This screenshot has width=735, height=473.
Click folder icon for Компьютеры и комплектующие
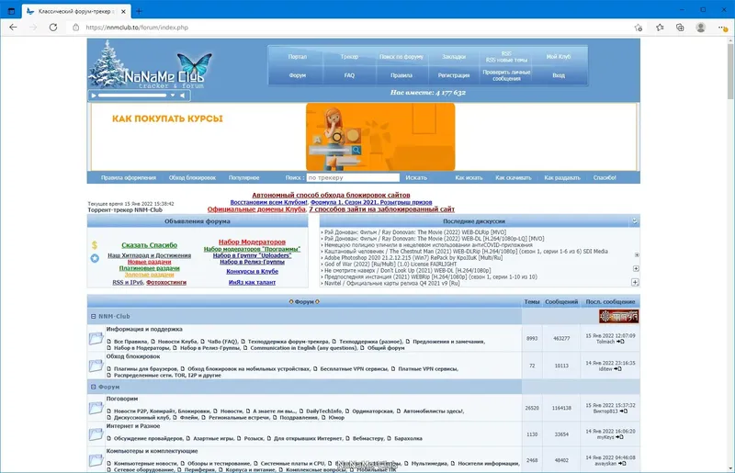point(96,460)
